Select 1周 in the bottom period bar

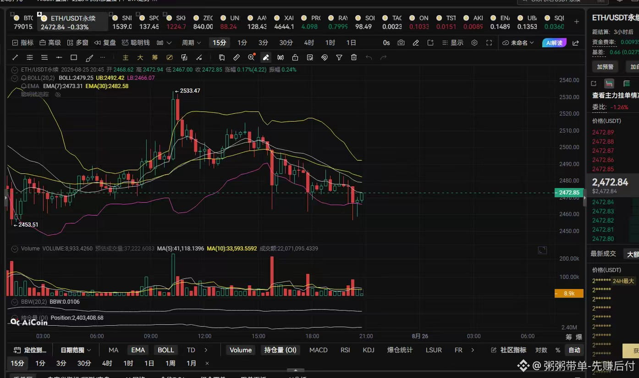click(170, 363)
